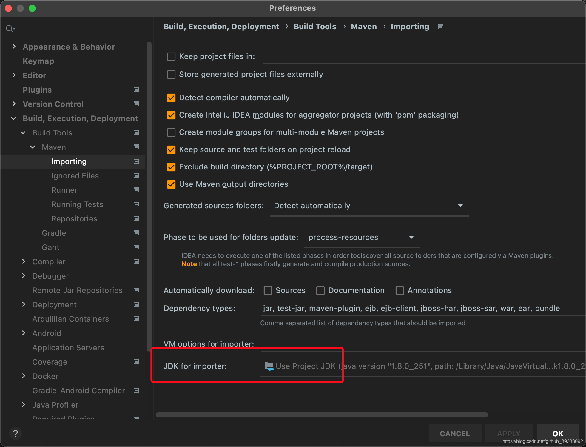This screenshot has height=447, width=586.
Task: Check Store generated project files externally
Action: click(x=171, y=75)
